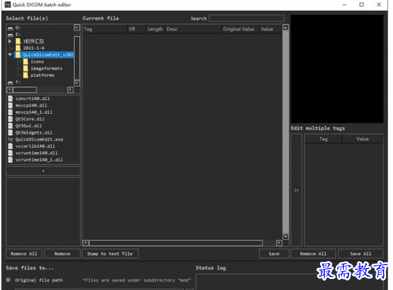Select the Original file path radio button
The height and width of the screenshot is (290, 393).
point(9,280)
